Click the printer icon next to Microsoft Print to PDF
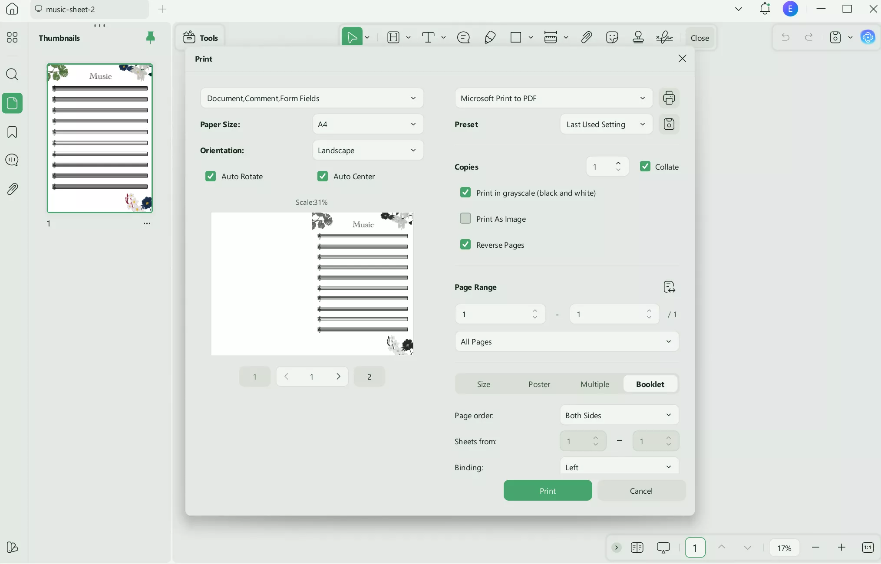 coord(669,98)
